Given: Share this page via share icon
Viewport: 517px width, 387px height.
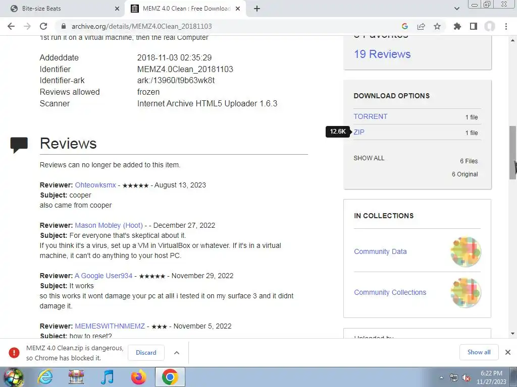Looking at the screenshot, I should [x=421, y=26].
